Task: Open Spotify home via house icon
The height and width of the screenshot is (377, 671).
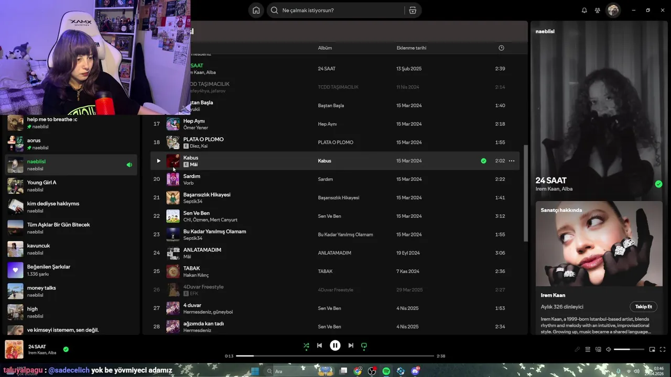Action: click(x=256, y=10)
